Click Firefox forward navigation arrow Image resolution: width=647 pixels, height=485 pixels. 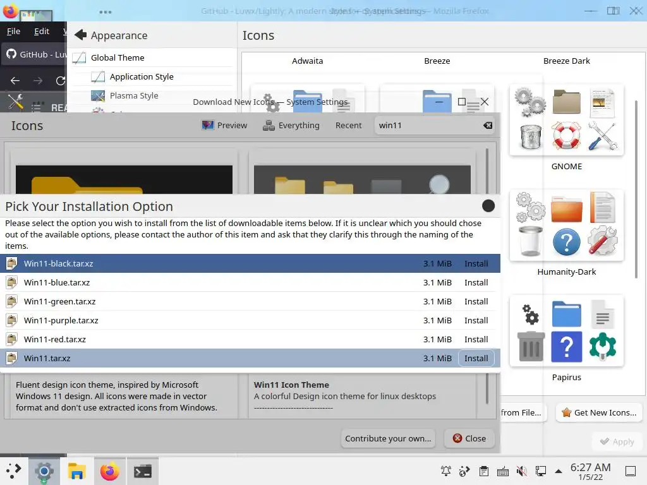[38, 80]
